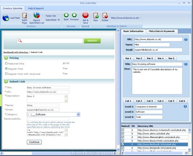Click the green Pricing section icon

(x=6, y=58)
